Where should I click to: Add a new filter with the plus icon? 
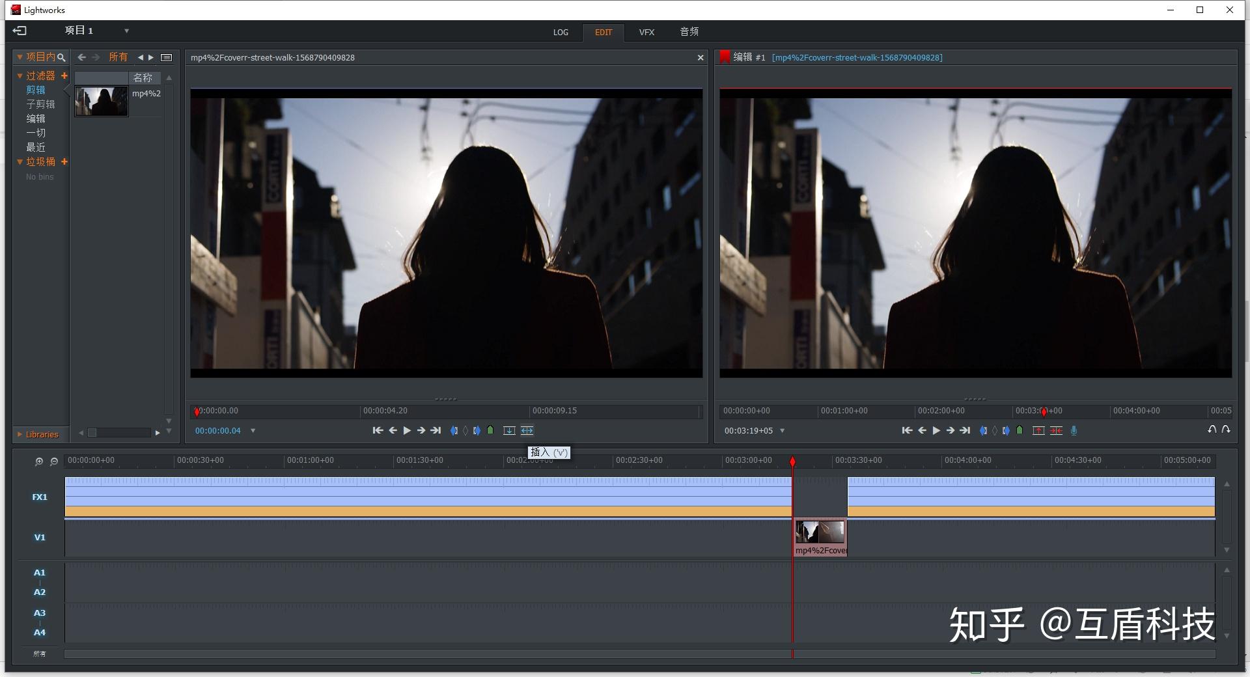pyautogui.click(x=64, y=76)
